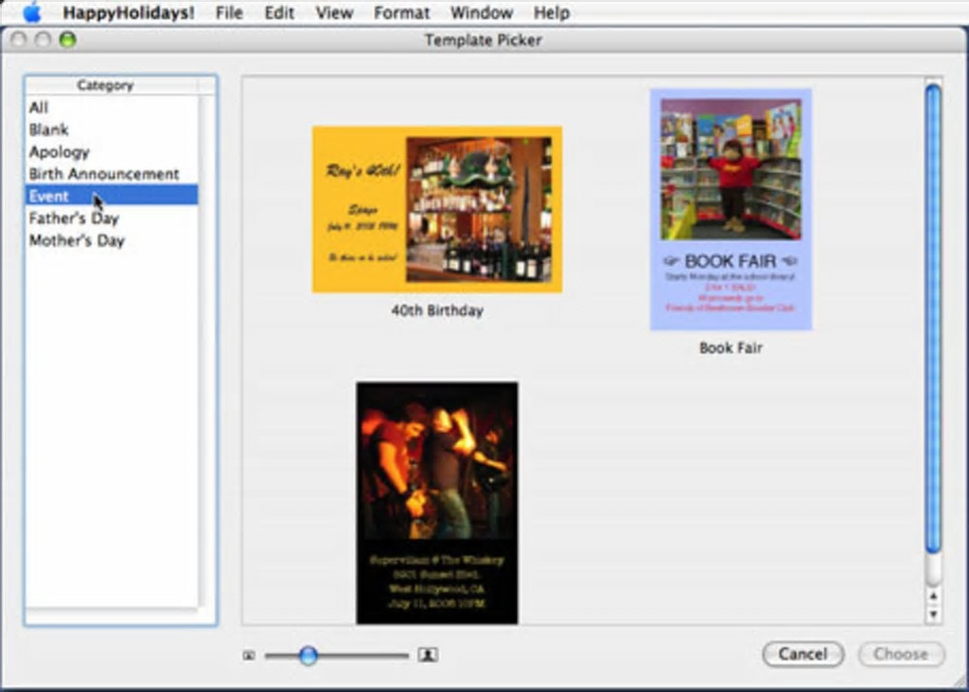The image size is (969, 692).
Task: Click the Cancel button
Action: (x=803, y=654)
